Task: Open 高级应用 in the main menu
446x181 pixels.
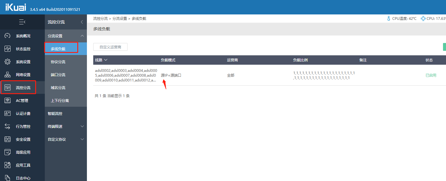Action: click(x=23, y=152)
